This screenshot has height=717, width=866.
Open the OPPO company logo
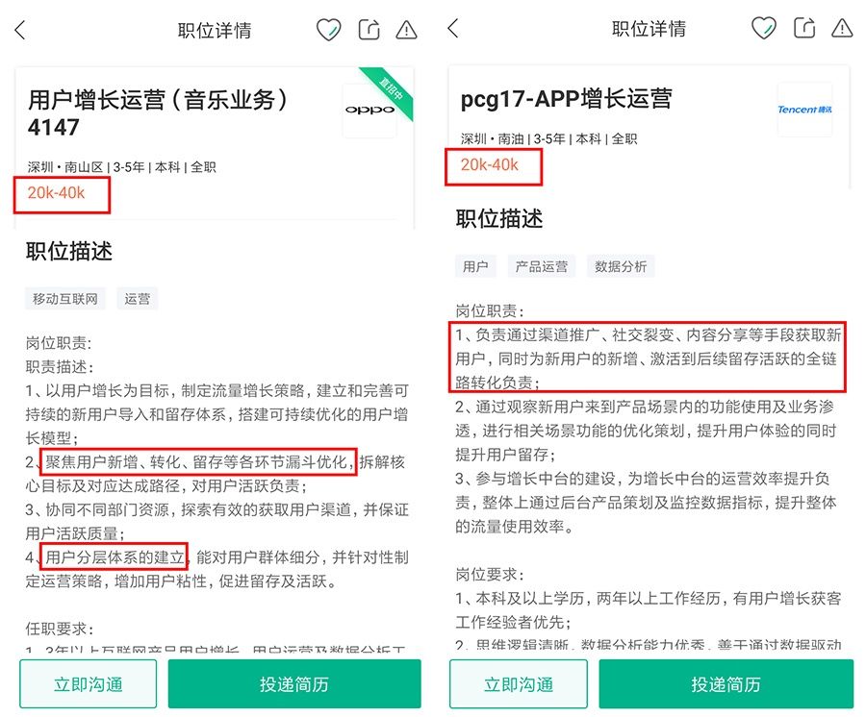pyautogui.click(x=369, y=110)
